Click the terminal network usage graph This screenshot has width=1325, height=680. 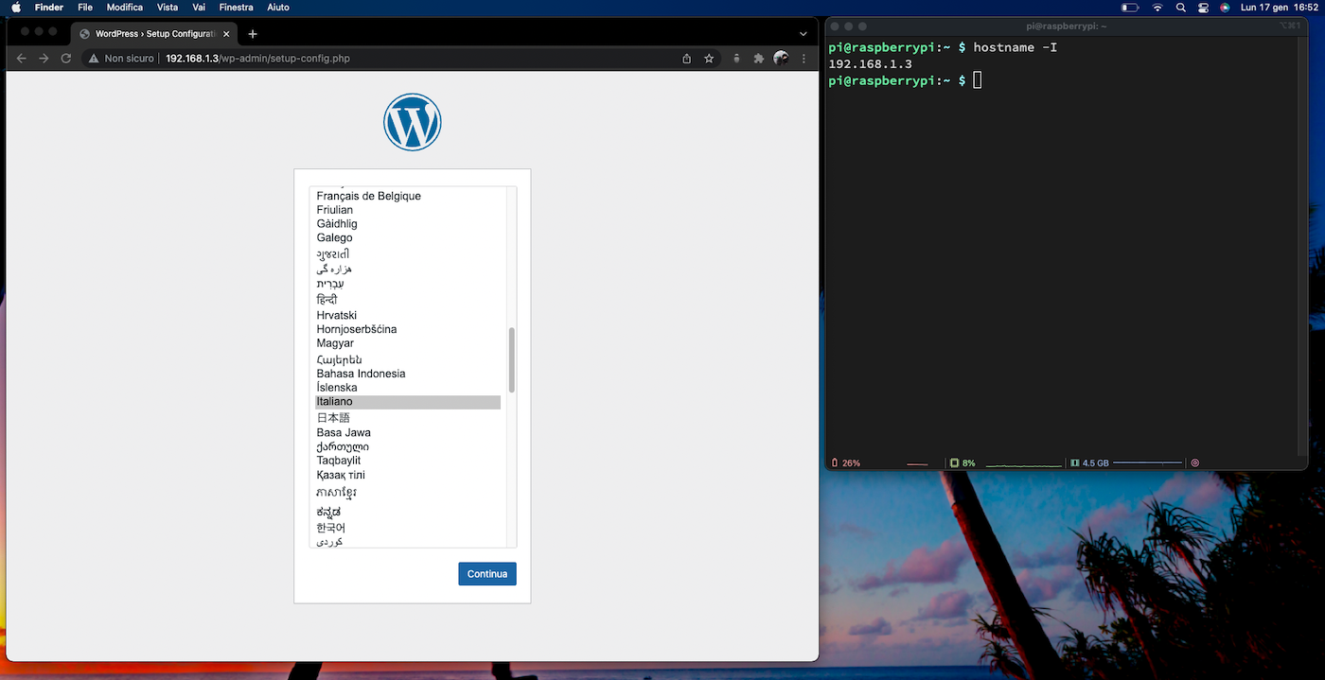(x=1022, y=462)
